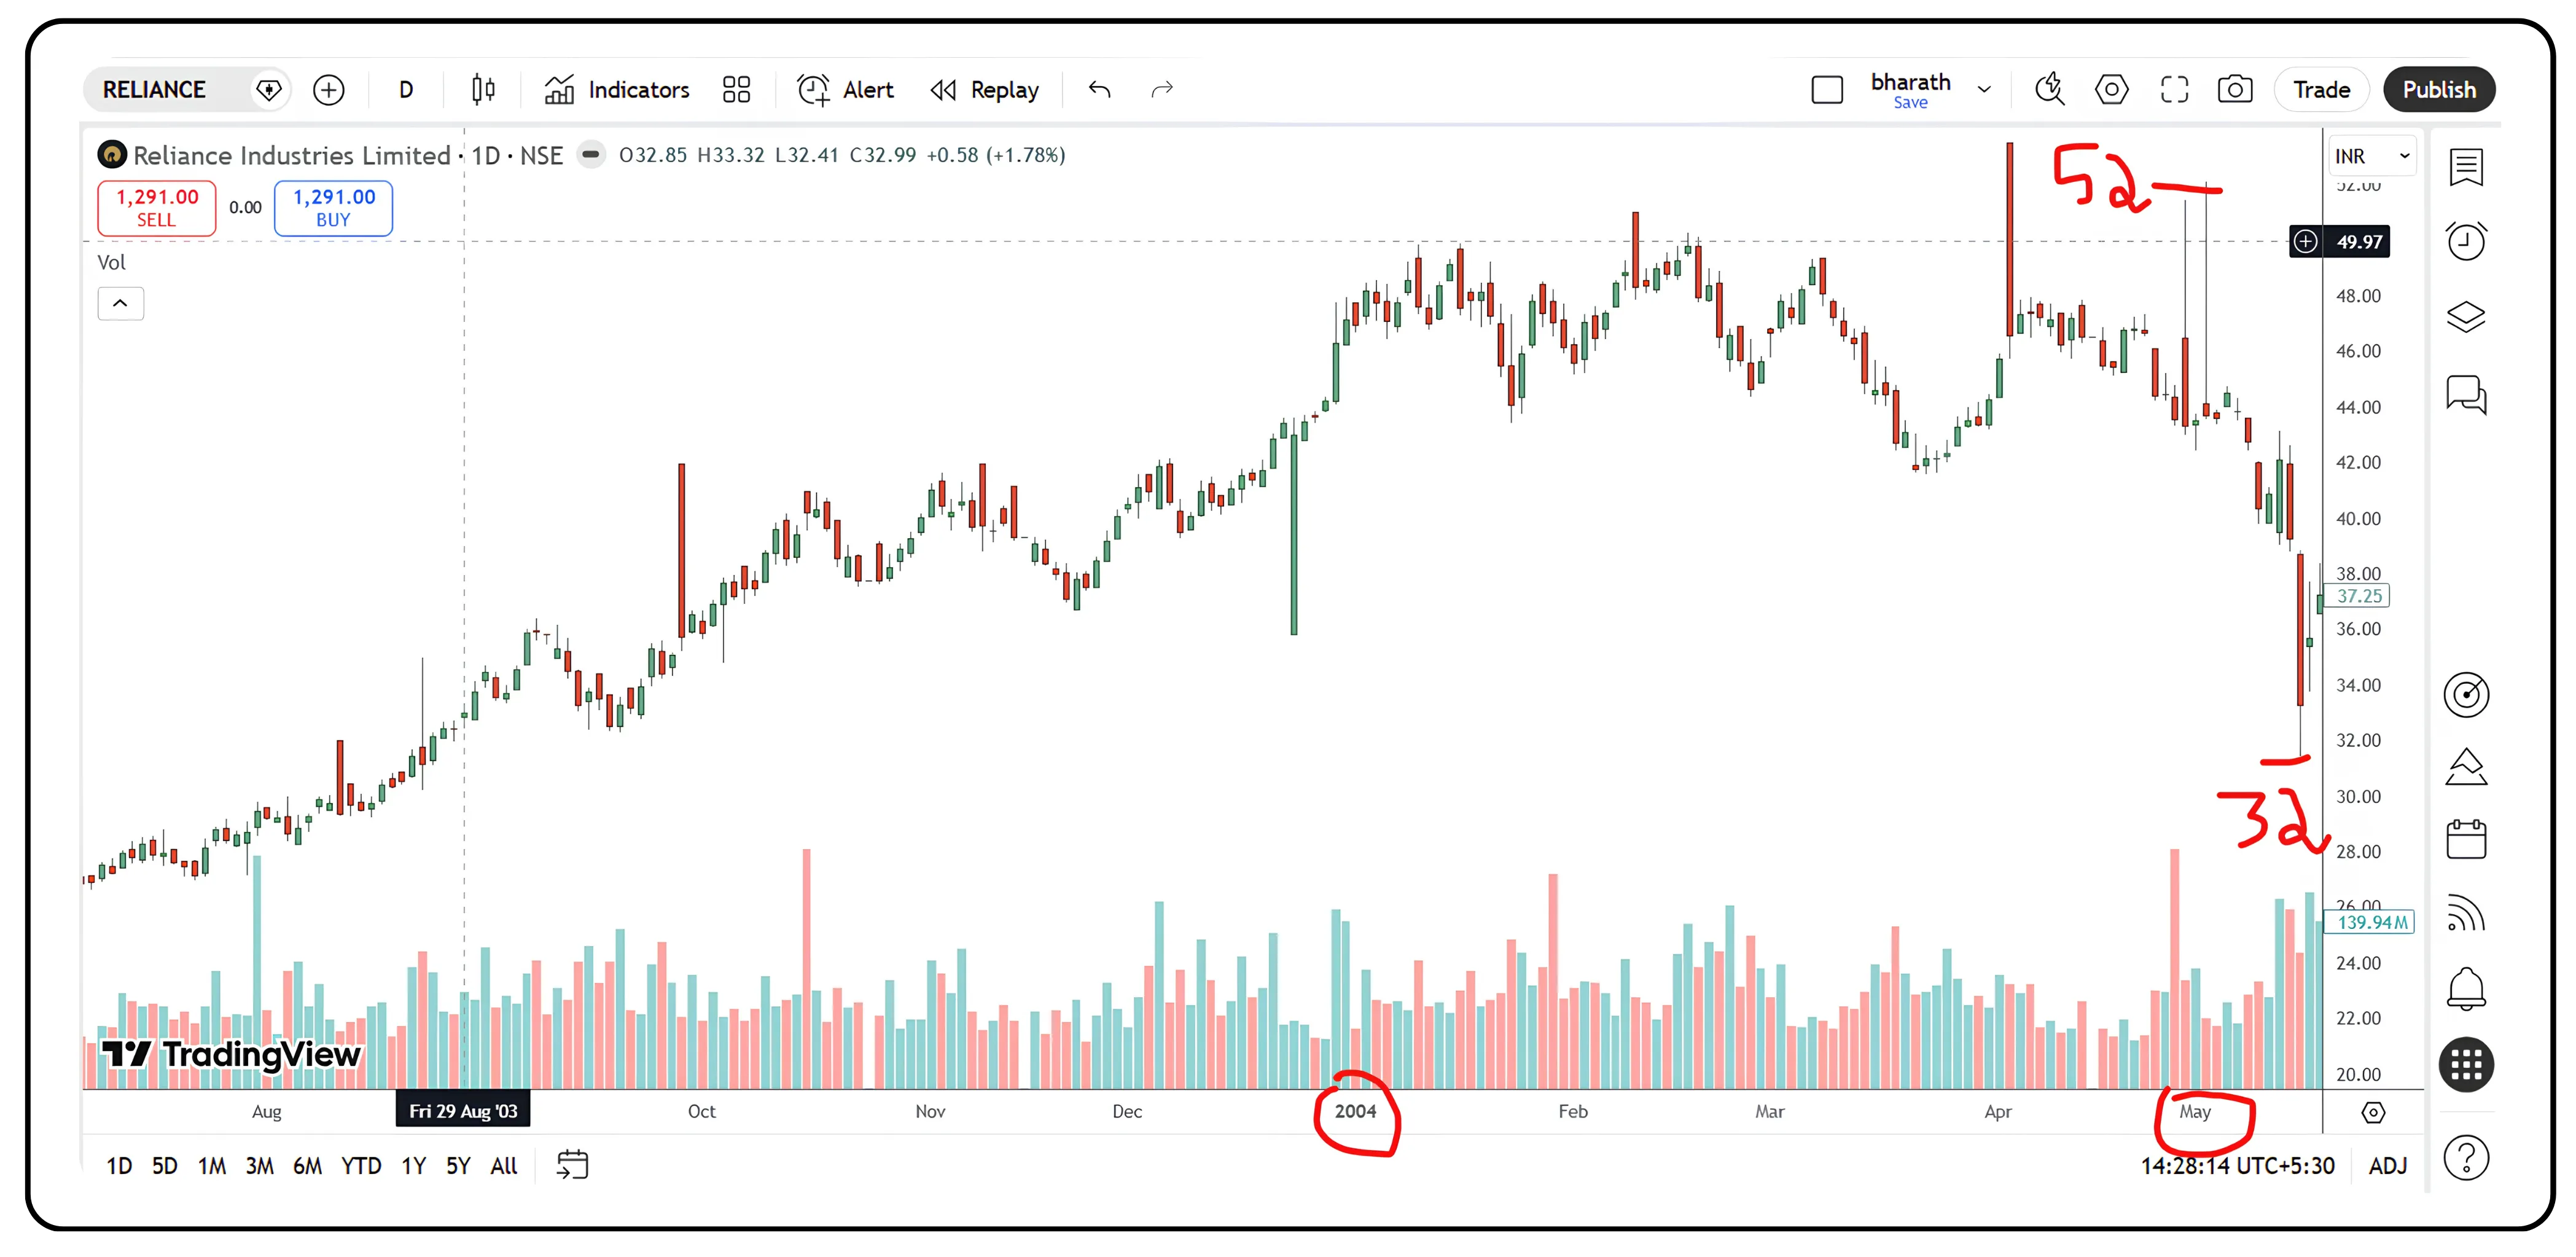This screenshot has width=2576, height=1257.
Task: Open the ideas stream sidebar icon
Action: pos(2465,767)
